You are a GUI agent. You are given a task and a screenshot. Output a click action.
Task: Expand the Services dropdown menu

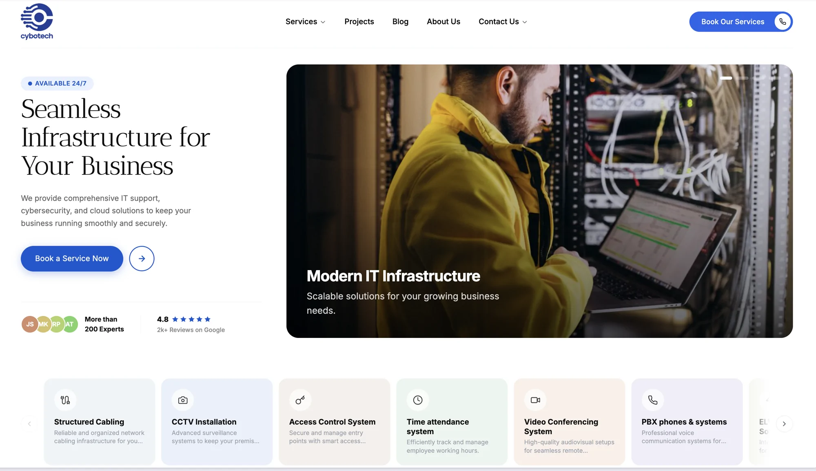click(x=306, y=22)
